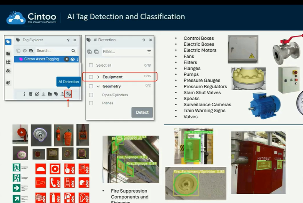Collapse the Geometry category chevron
Screen dimensions: 303x203
point(98,86)
